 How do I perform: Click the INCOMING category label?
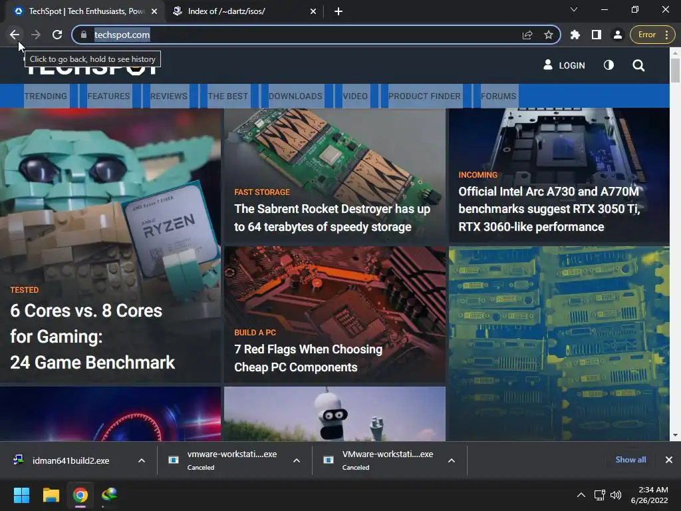click(x=477, y=175)
